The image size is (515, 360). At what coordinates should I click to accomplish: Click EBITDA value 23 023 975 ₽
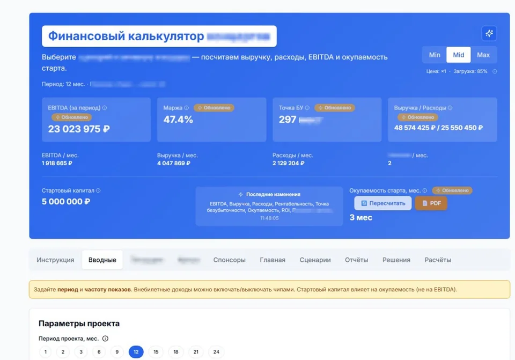pos(79,129)
